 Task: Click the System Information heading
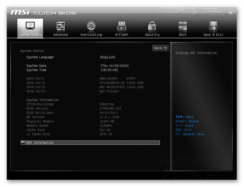(x=43, y=100)
